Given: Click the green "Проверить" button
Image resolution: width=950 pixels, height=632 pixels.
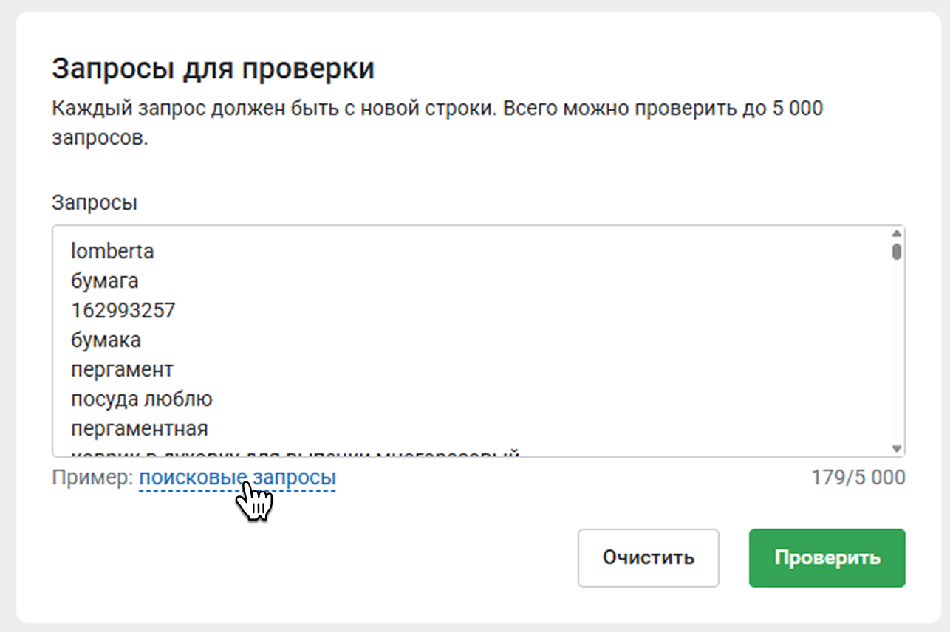Looking at the screenshot, I should [x=827, y=557].
